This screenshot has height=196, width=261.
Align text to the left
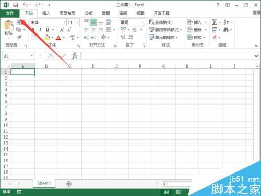click(x=86, y=30)
